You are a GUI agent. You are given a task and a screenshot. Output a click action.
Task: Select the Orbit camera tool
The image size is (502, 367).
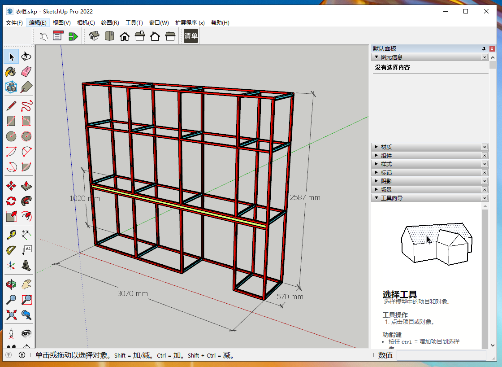[11, 284]
